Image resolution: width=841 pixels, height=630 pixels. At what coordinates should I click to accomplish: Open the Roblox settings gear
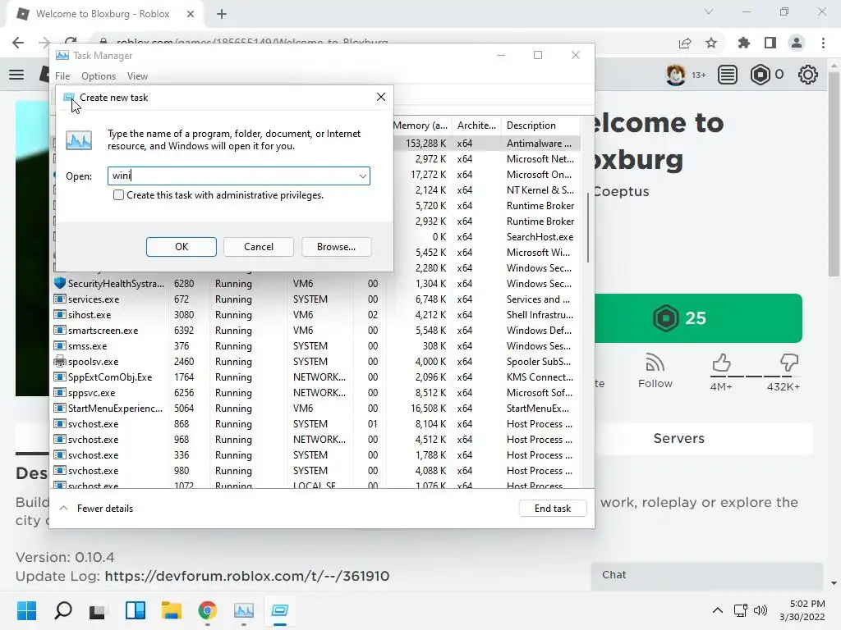[x=808, y=75]
